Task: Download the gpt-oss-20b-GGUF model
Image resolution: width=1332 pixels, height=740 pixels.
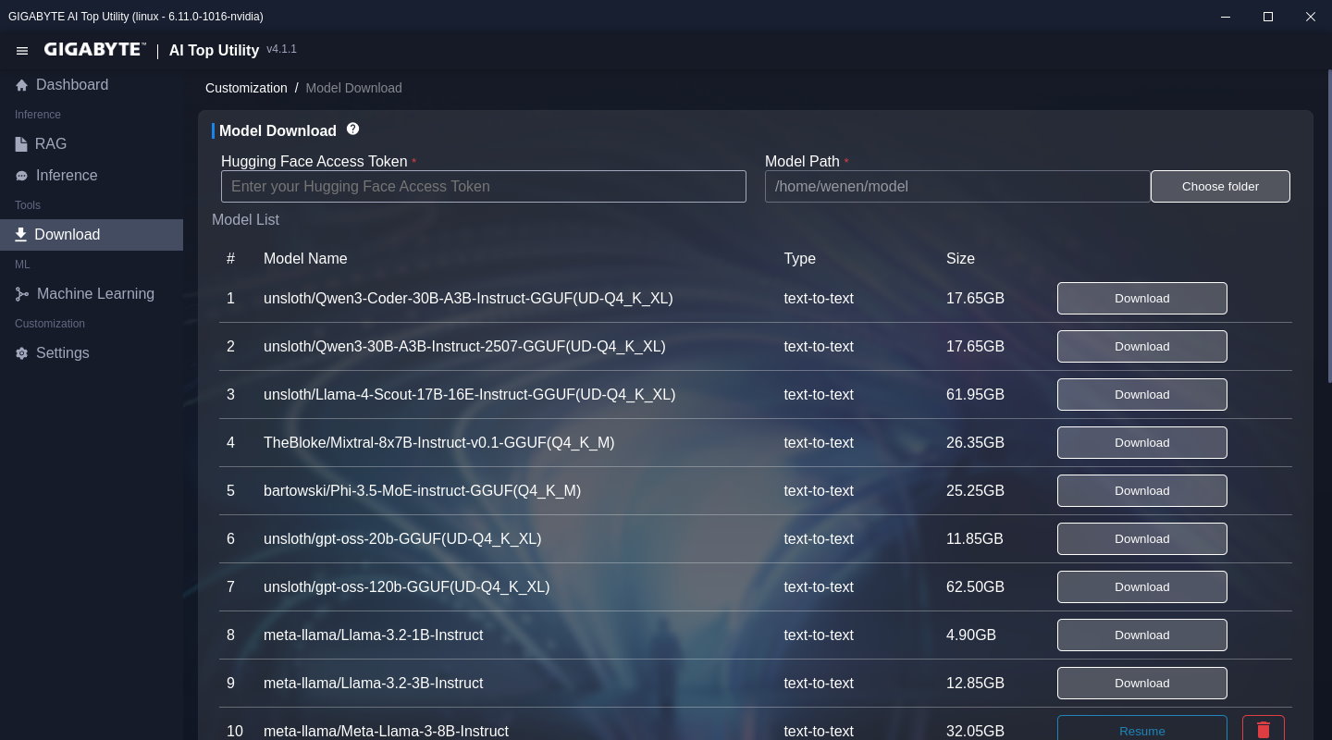Action: pos(1141,538)
